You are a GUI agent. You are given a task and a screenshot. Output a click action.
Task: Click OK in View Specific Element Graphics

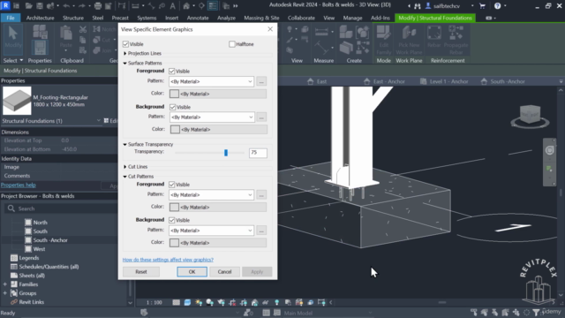coord(192,271)
